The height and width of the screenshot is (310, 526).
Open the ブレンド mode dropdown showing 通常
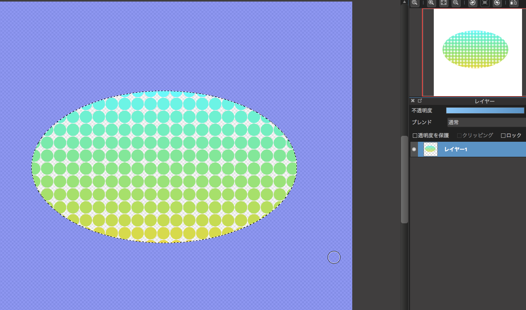(486, 122)
